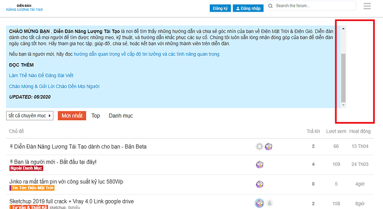
Task: Open the tất cả chuyên mục dropdown
Action: pyautogui.click(x=30, y=116)
